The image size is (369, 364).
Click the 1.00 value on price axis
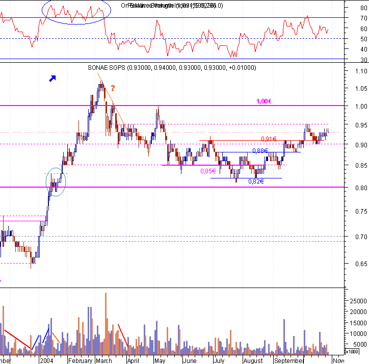tap(361, 106)
